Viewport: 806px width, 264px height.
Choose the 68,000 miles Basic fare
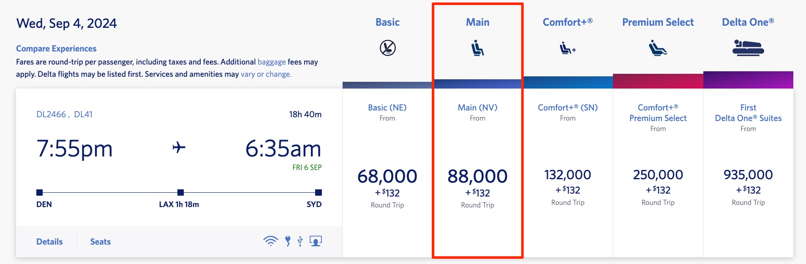point(387,176)
